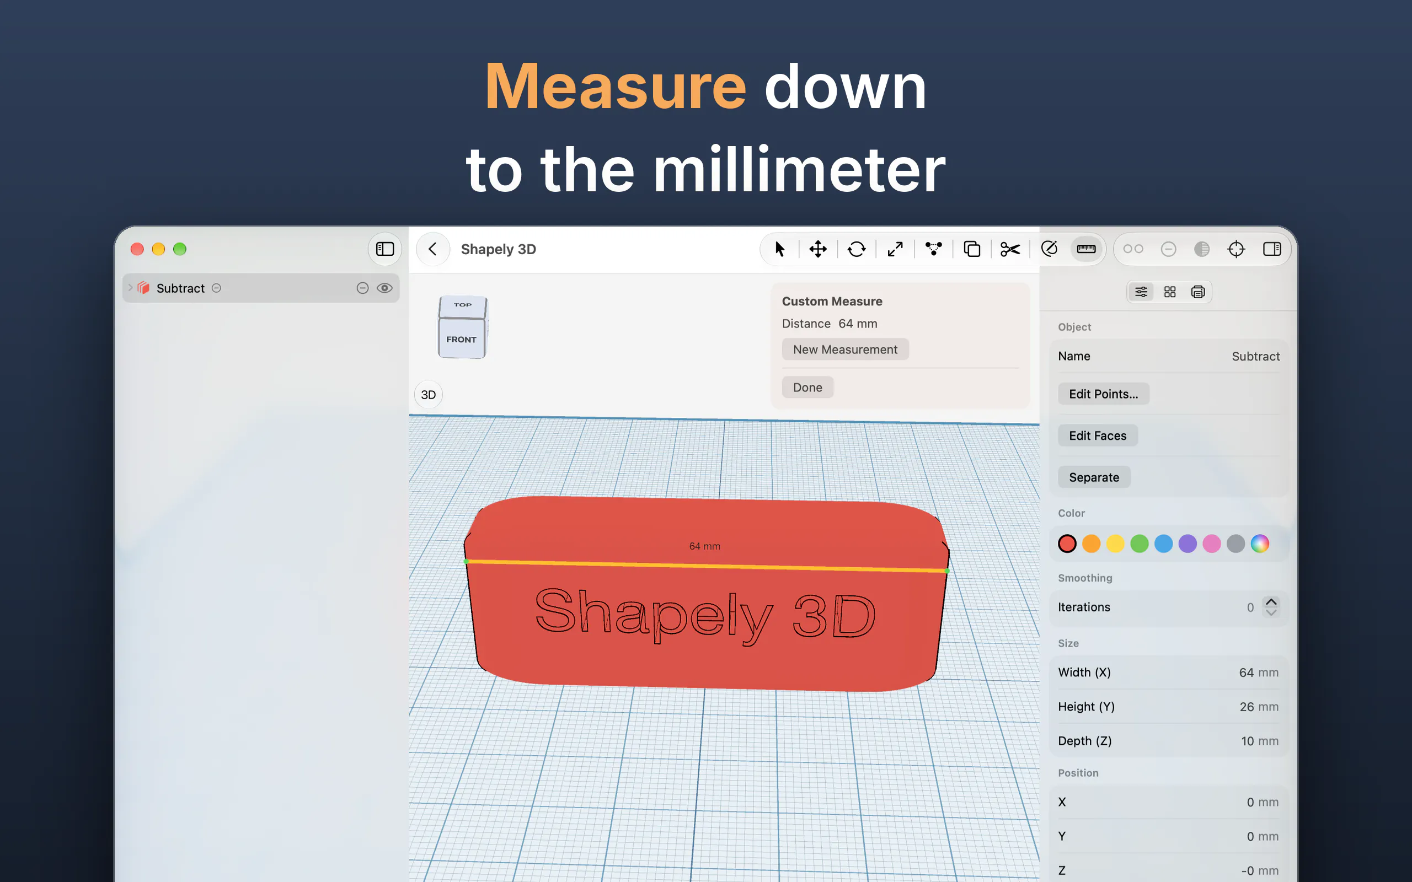The image size is (1412, 882).
Task: Use the scissors Cut tool
Action: (x=1010, y=249)
